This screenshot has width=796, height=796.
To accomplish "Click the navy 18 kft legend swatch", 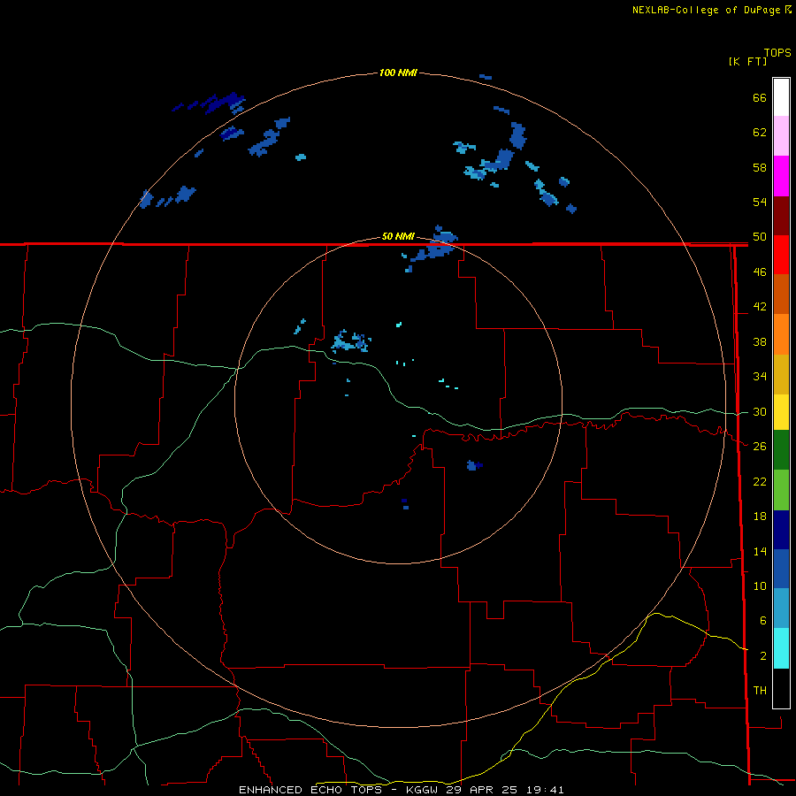I will pos(781,530).
